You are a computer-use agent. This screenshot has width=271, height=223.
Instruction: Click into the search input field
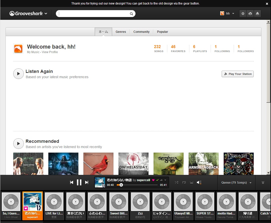click(x=94, y=14)
